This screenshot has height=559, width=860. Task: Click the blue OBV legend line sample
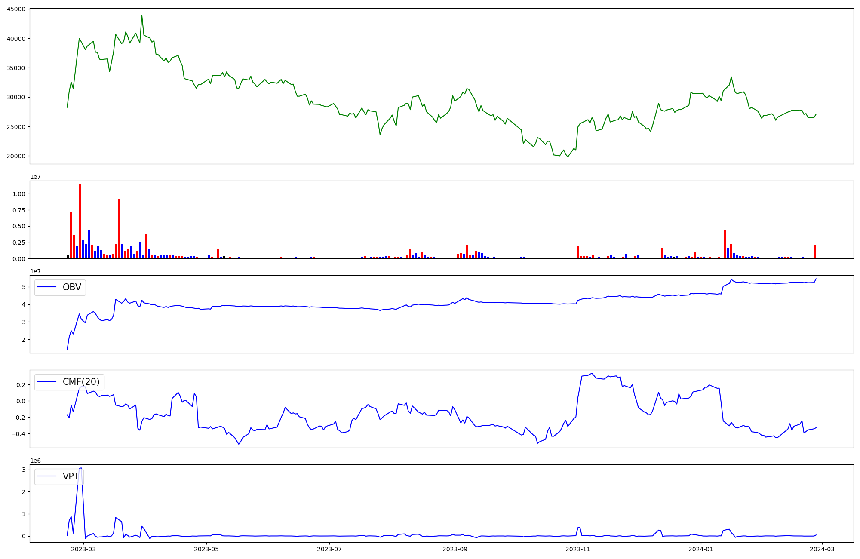tap(47, 288)
